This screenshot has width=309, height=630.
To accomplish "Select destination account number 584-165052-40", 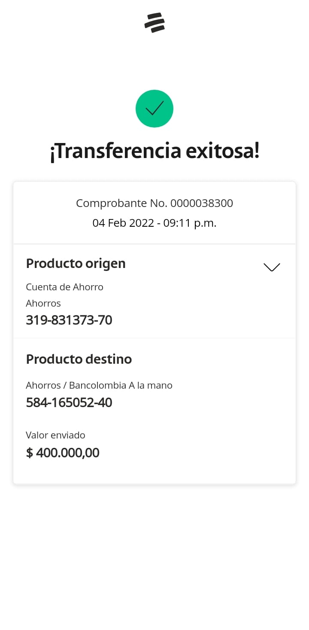I will coord(69,402).
